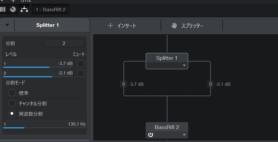Viewport: 278px width, 142px height.
Task: Click the 1 - BassRift 2 tab
Action: pyautogui.click(x=50, y=10)
